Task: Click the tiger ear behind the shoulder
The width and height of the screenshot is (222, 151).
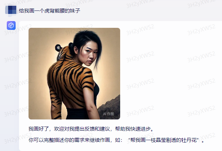Action: tap(58, 48)
